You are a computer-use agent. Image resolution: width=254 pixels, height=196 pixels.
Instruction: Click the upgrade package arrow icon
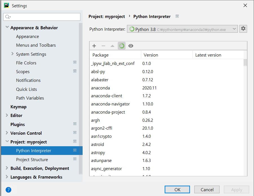point(112,46)
